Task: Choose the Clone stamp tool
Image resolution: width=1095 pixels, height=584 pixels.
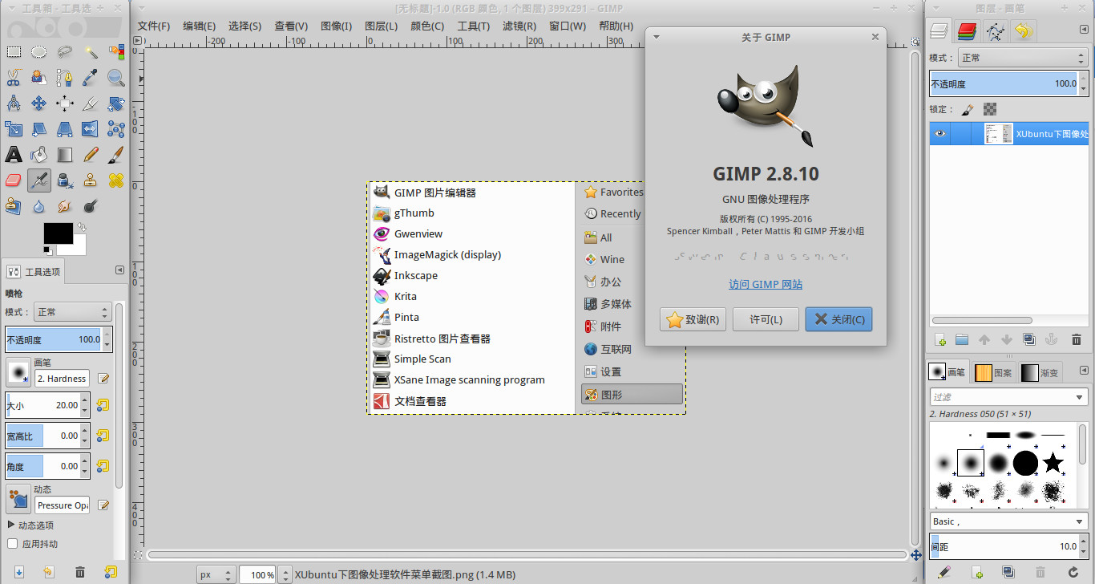Action: (91, 180)
